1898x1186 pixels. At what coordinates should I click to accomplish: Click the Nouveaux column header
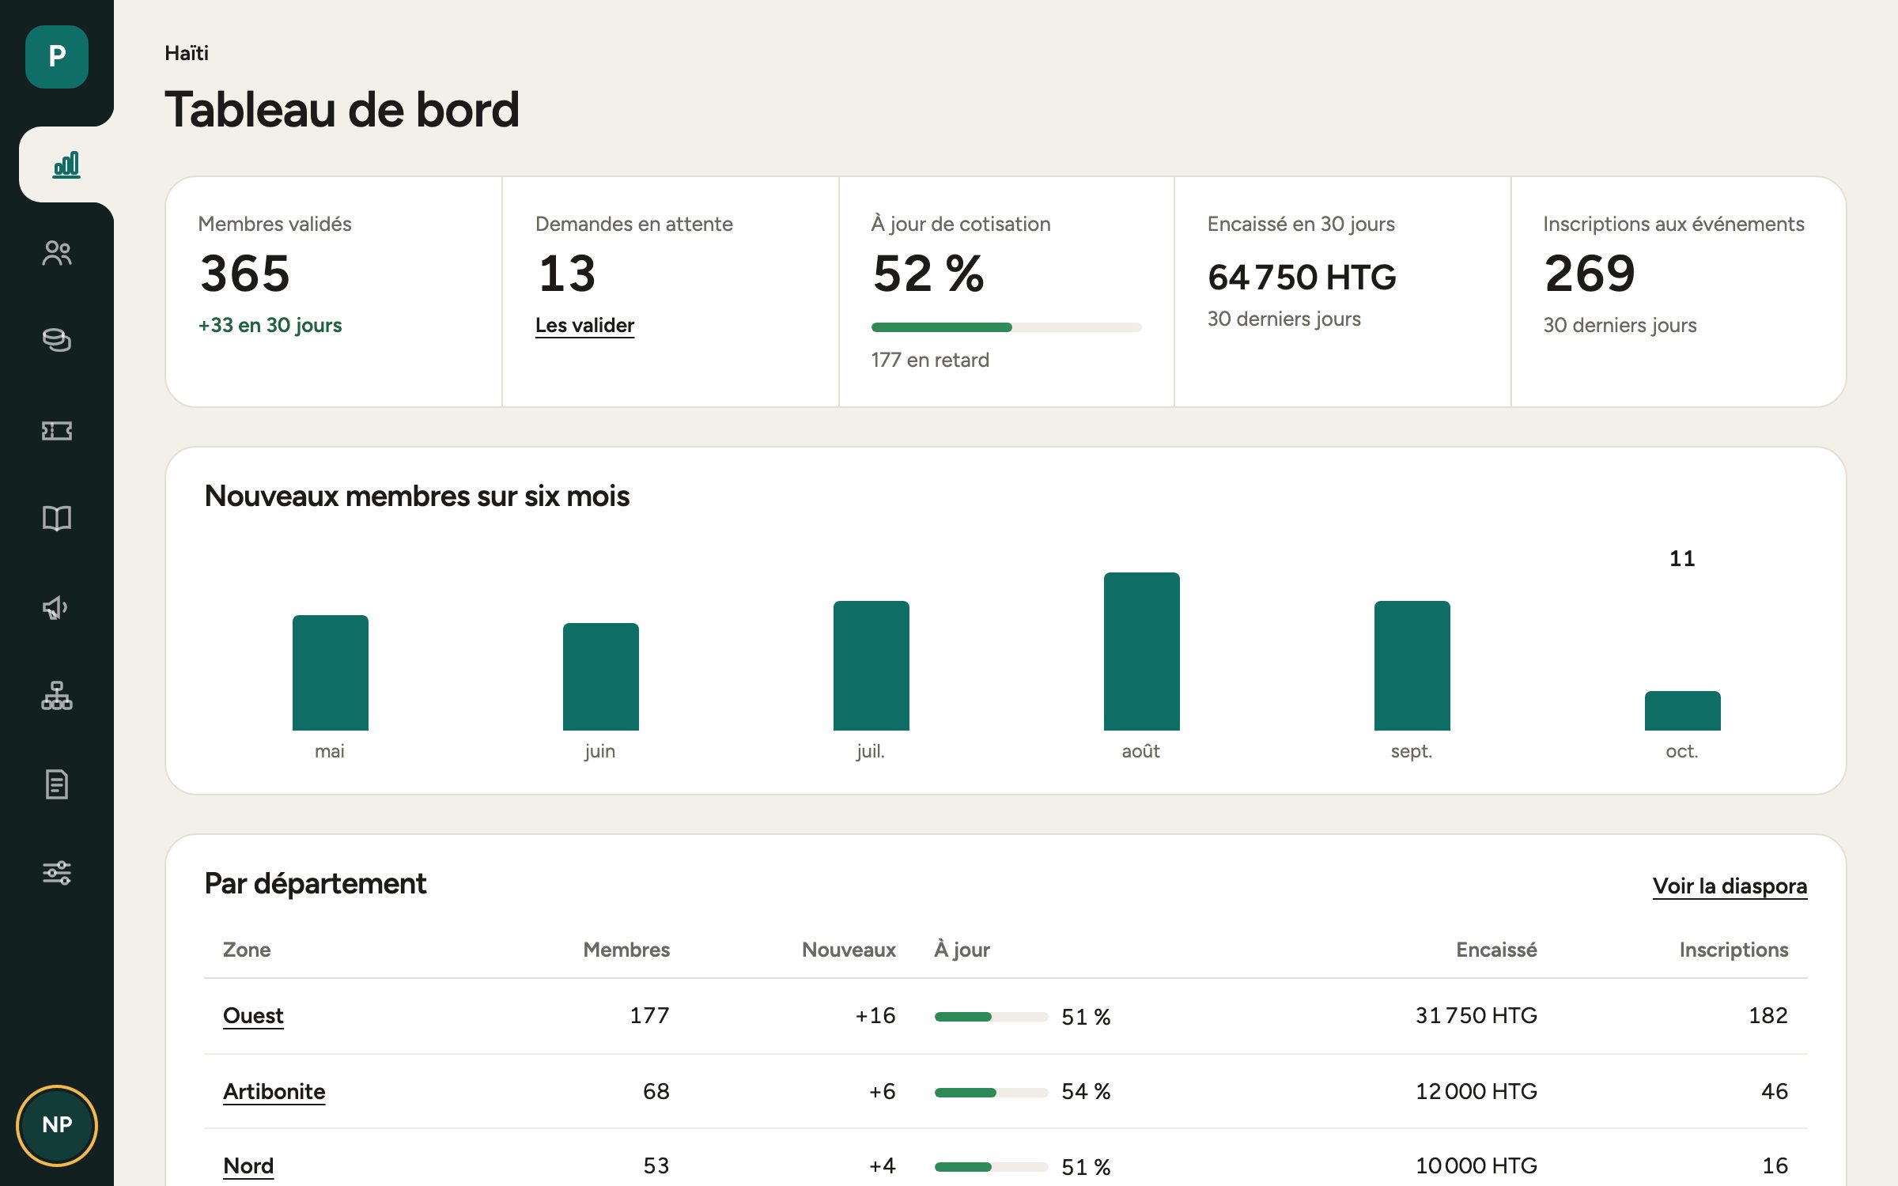point(849,950)
